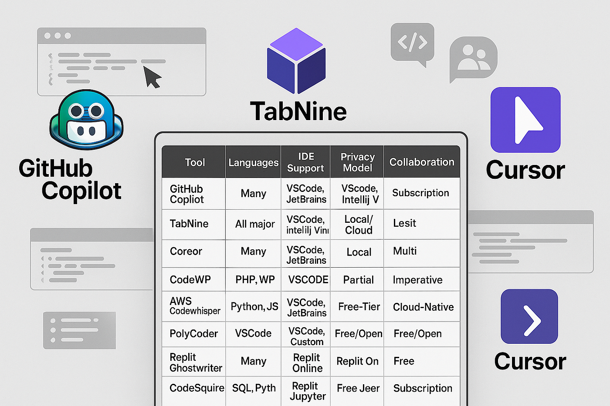Open the Languages column header

253,161
